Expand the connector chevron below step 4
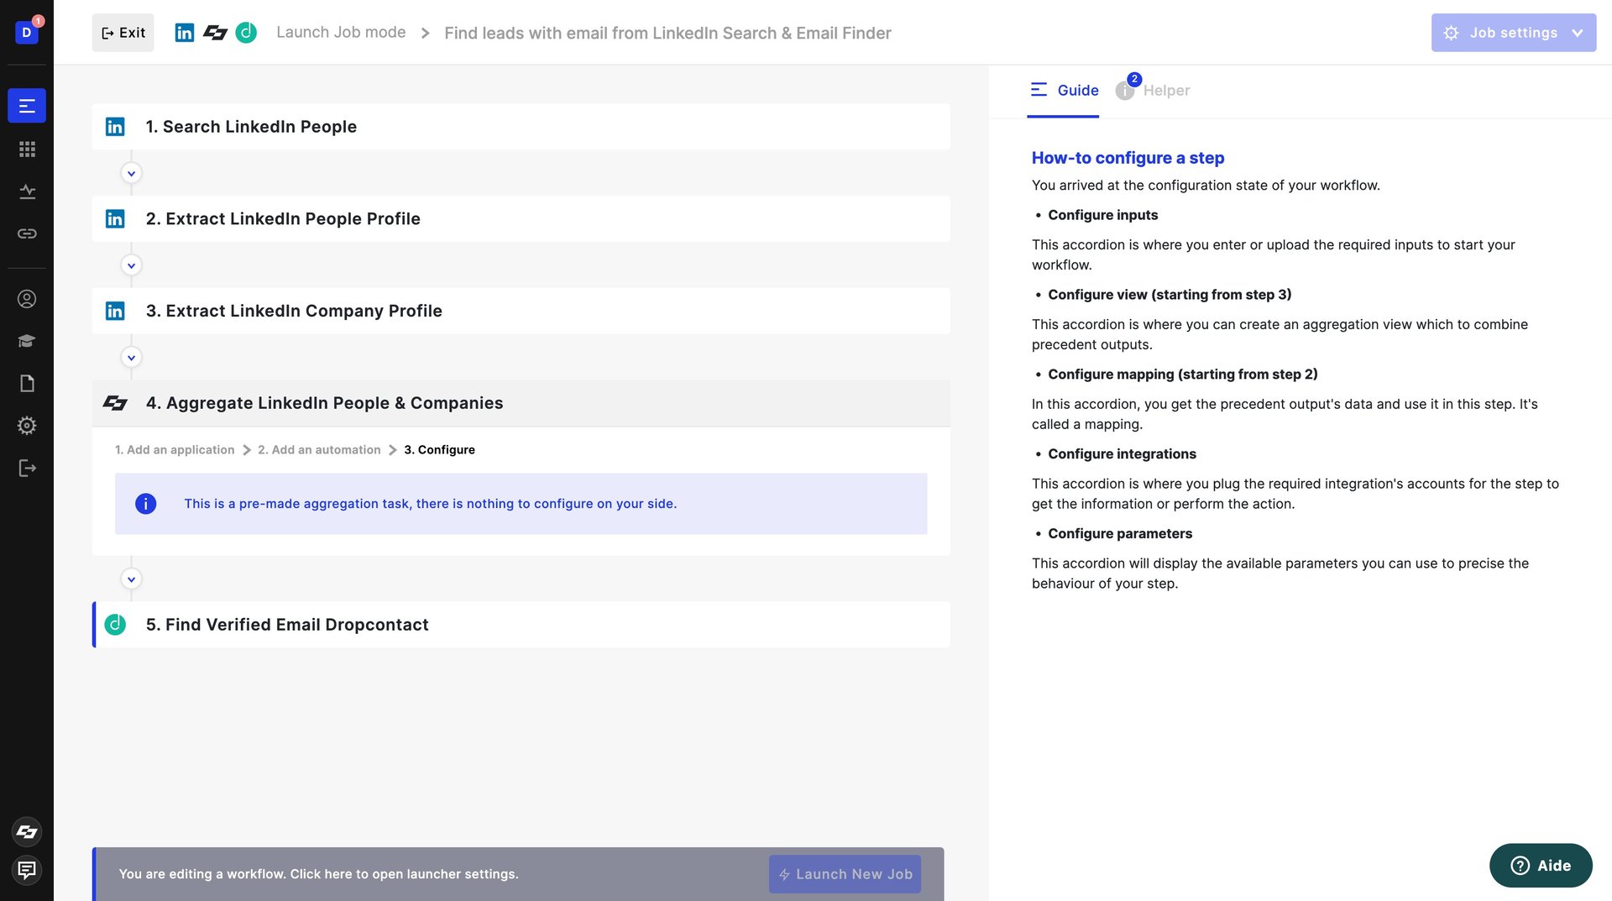This screenshot has height=901, width=1612. 131,579
